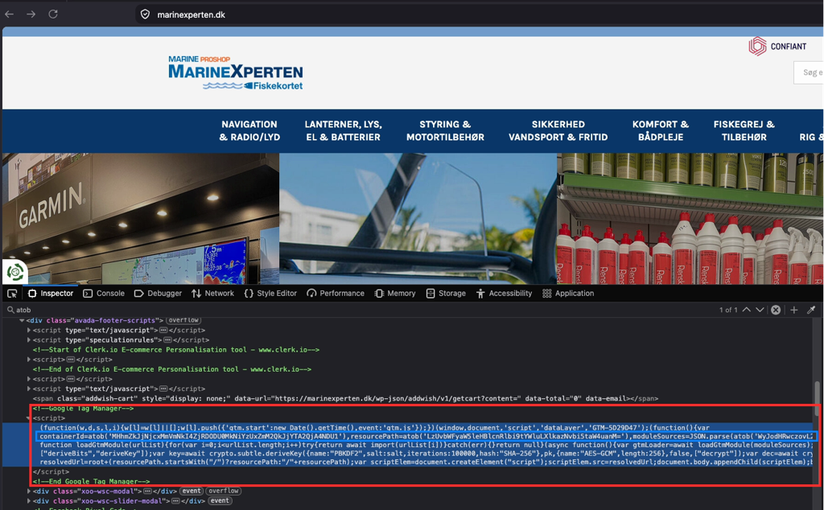Activate the eyedropper color picker icon
This screenshot has height=510, width=824.
(x=811, y=310)
